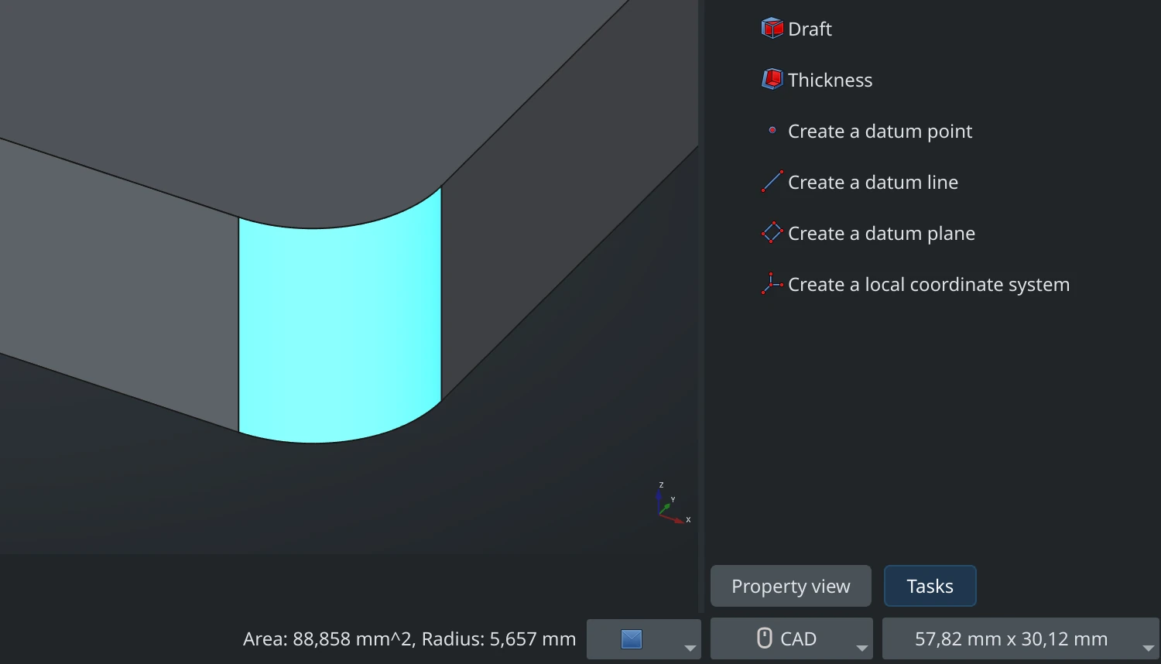Open the CAD navigation style dropdown
The height and width of the screenshot is (664, 1161).
point(791,638)
